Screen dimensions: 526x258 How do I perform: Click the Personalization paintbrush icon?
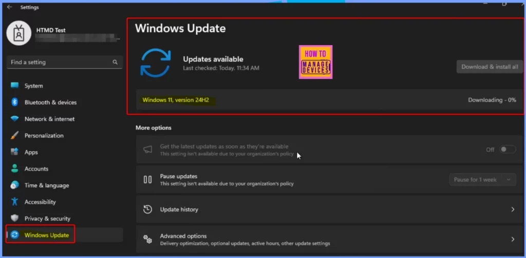pos(14,135)
